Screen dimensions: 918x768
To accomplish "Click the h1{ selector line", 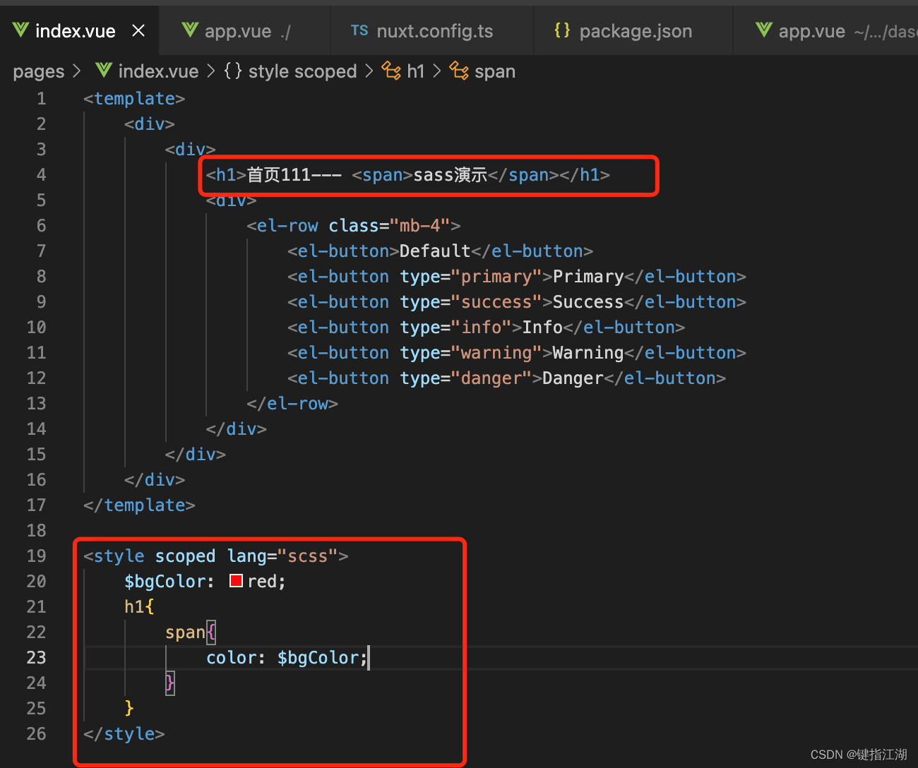I will pos(139,607).
